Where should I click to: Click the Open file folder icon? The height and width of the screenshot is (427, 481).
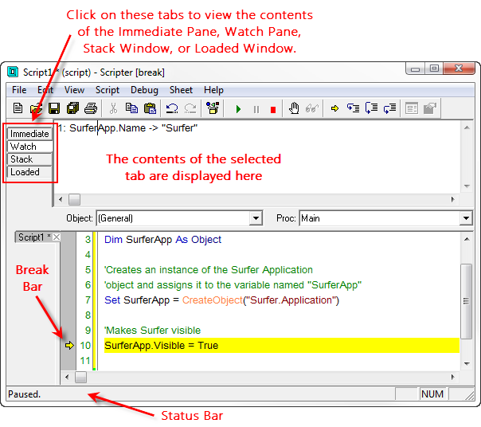[36, 108]
